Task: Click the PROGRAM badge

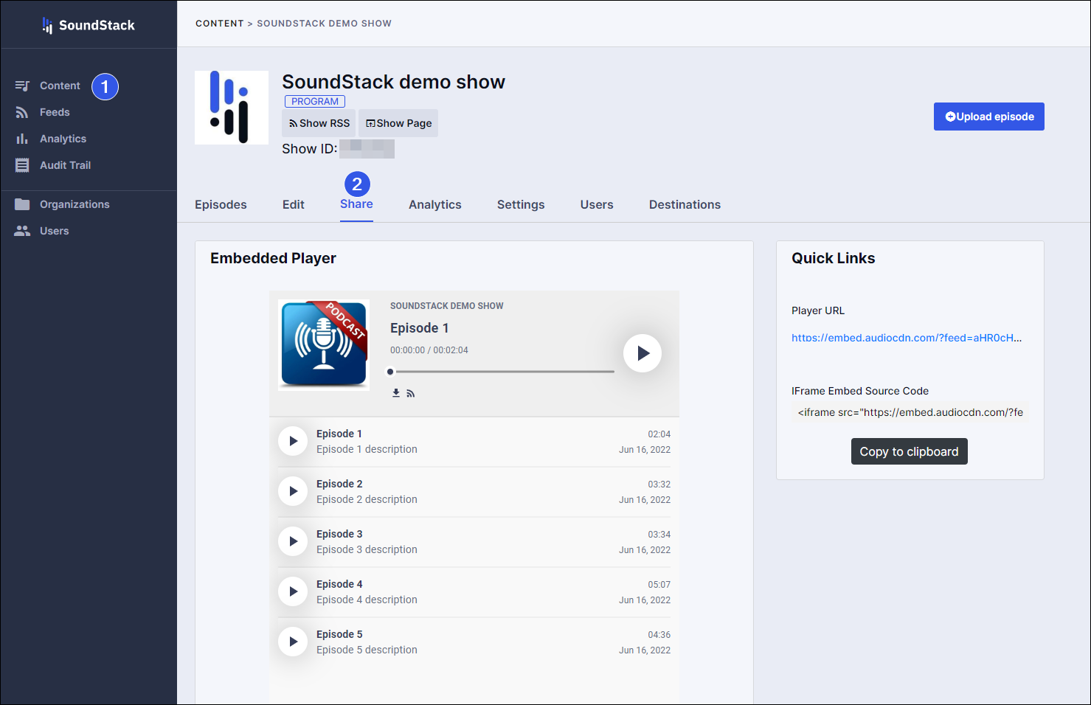Action: [315, 102]
